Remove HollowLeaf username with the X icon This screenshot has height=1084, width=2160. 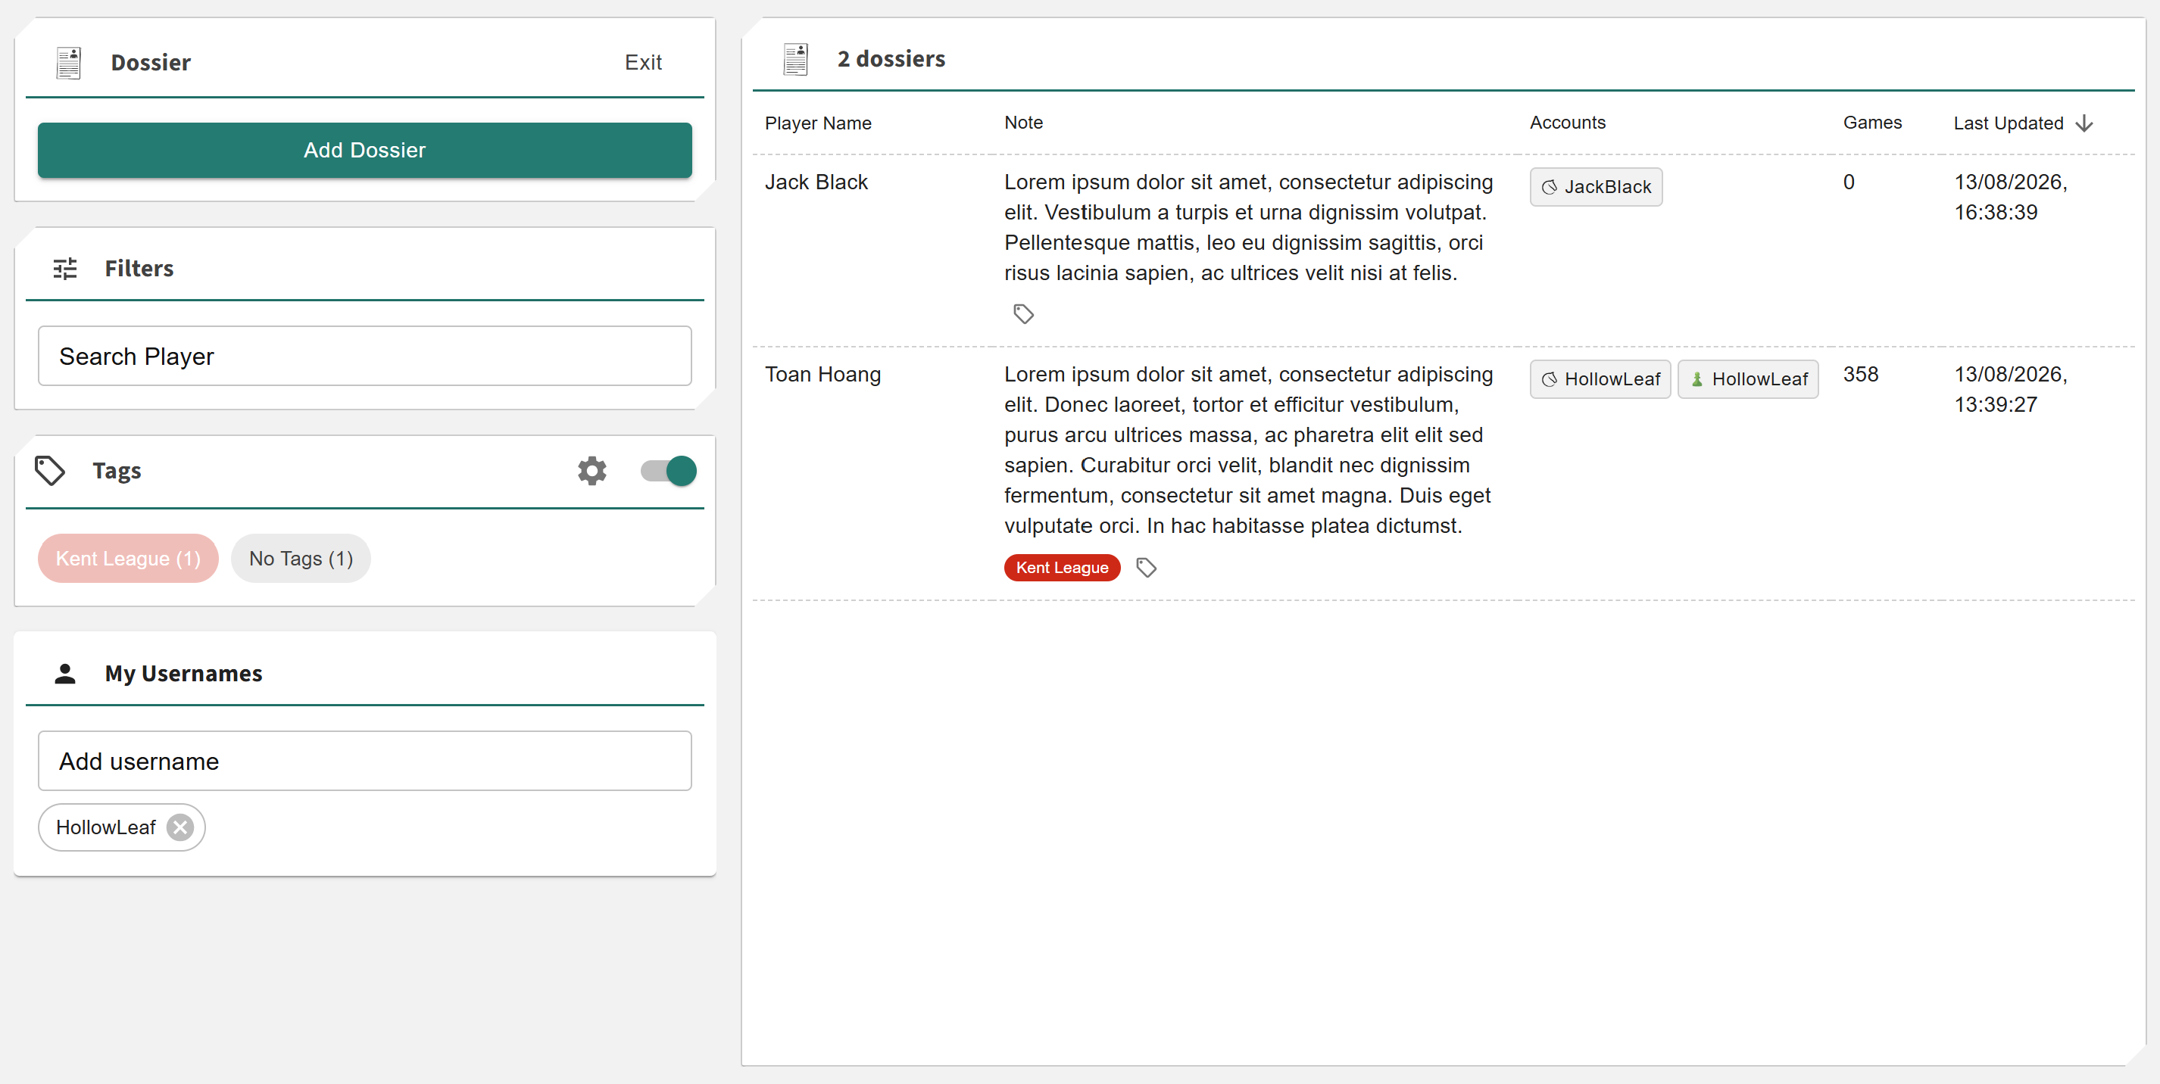tap(179, 827)
